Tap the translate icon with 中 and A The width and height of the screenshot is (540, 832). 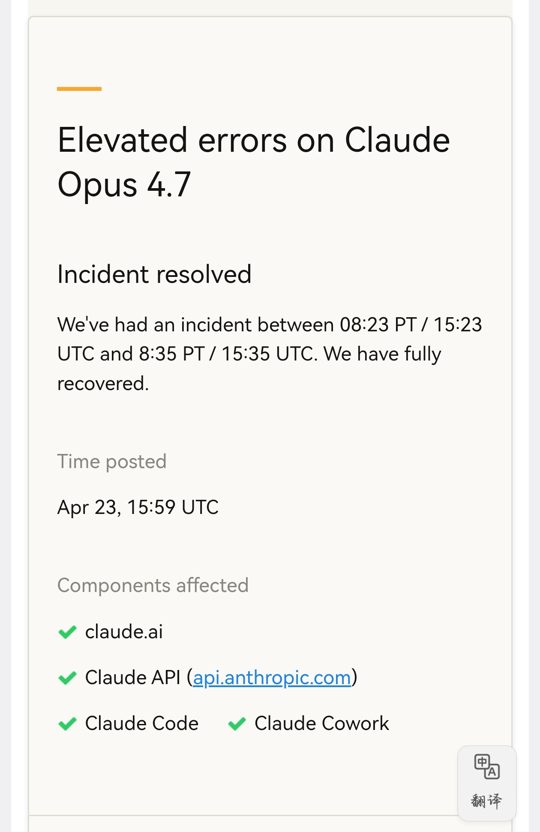click(487, 766)
